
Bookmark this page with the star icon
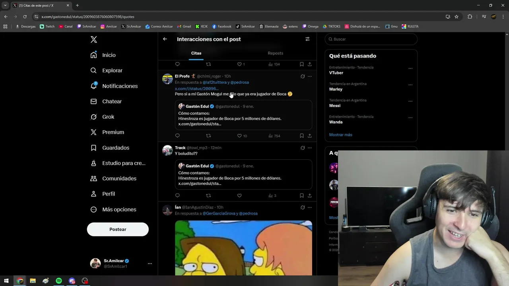tap(457, 17)
